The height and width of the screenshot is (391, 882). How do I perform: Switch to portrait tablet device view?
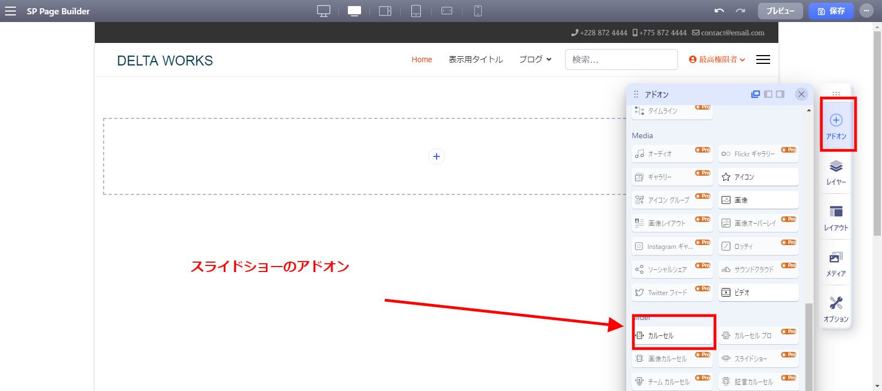point(416,11)
